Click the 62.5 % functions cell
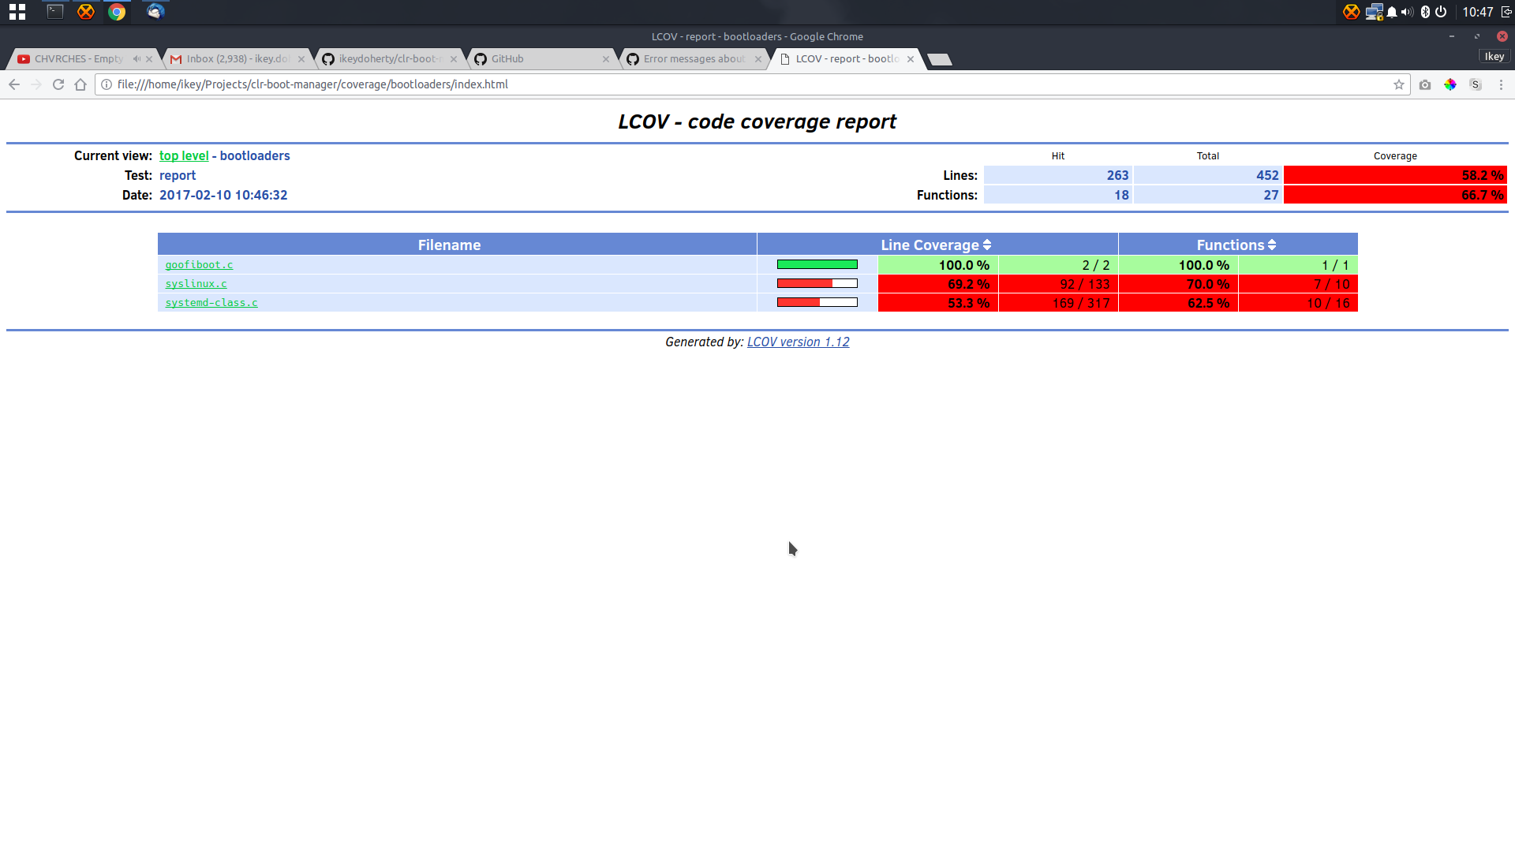1515x852 pixels. pyautogui.click(x=1178, y=303)
